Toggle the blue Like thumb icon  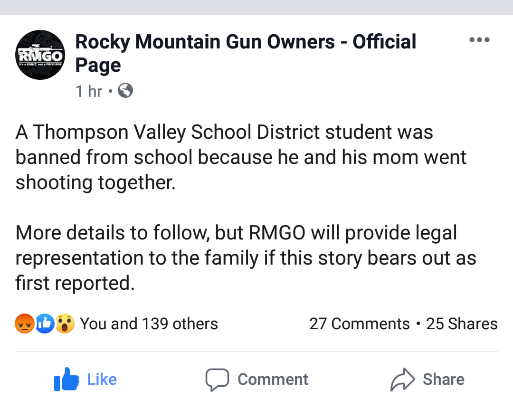(66, 379)
